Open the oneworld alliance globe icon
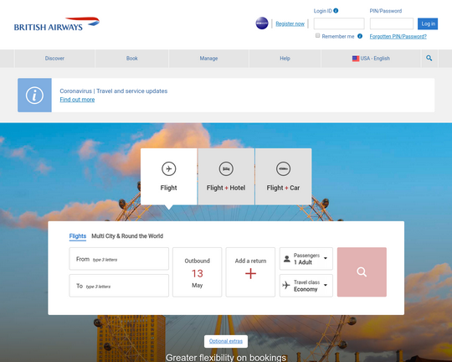 (x=262, y=23)
